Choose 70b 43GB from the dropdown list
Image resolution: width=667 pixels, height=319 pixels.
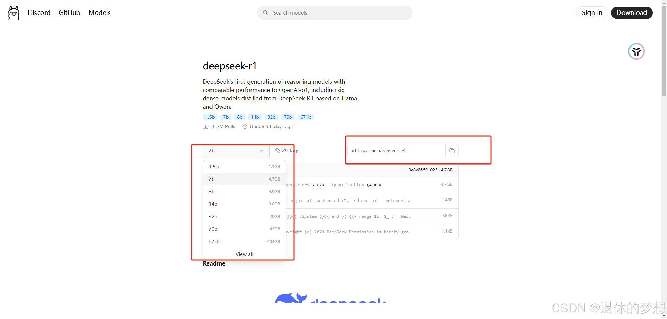pyautogui.click(x=244, y=229)
